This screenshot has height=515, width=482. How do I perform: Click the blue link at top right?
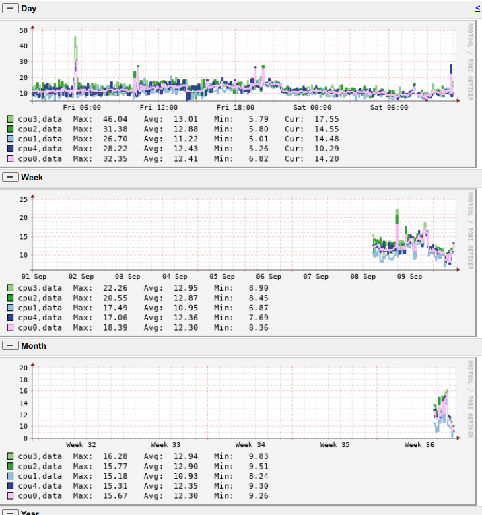[477, 8]
